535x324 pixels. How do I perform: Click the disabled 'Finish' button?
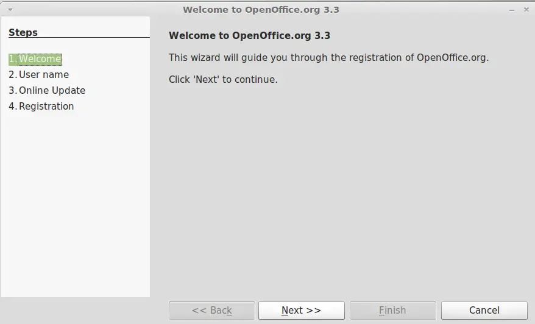[393, 311]
